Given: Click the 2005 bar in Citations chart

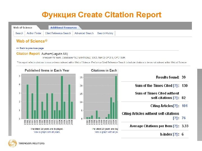Looking at the screenshot, I should [x=116, y=97].
